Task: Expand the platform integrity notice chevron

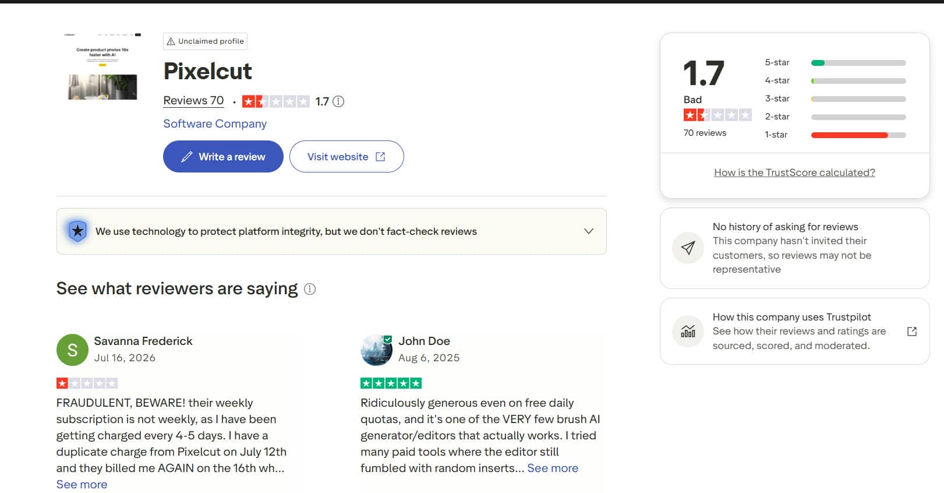Action: (x=589, y=231)
